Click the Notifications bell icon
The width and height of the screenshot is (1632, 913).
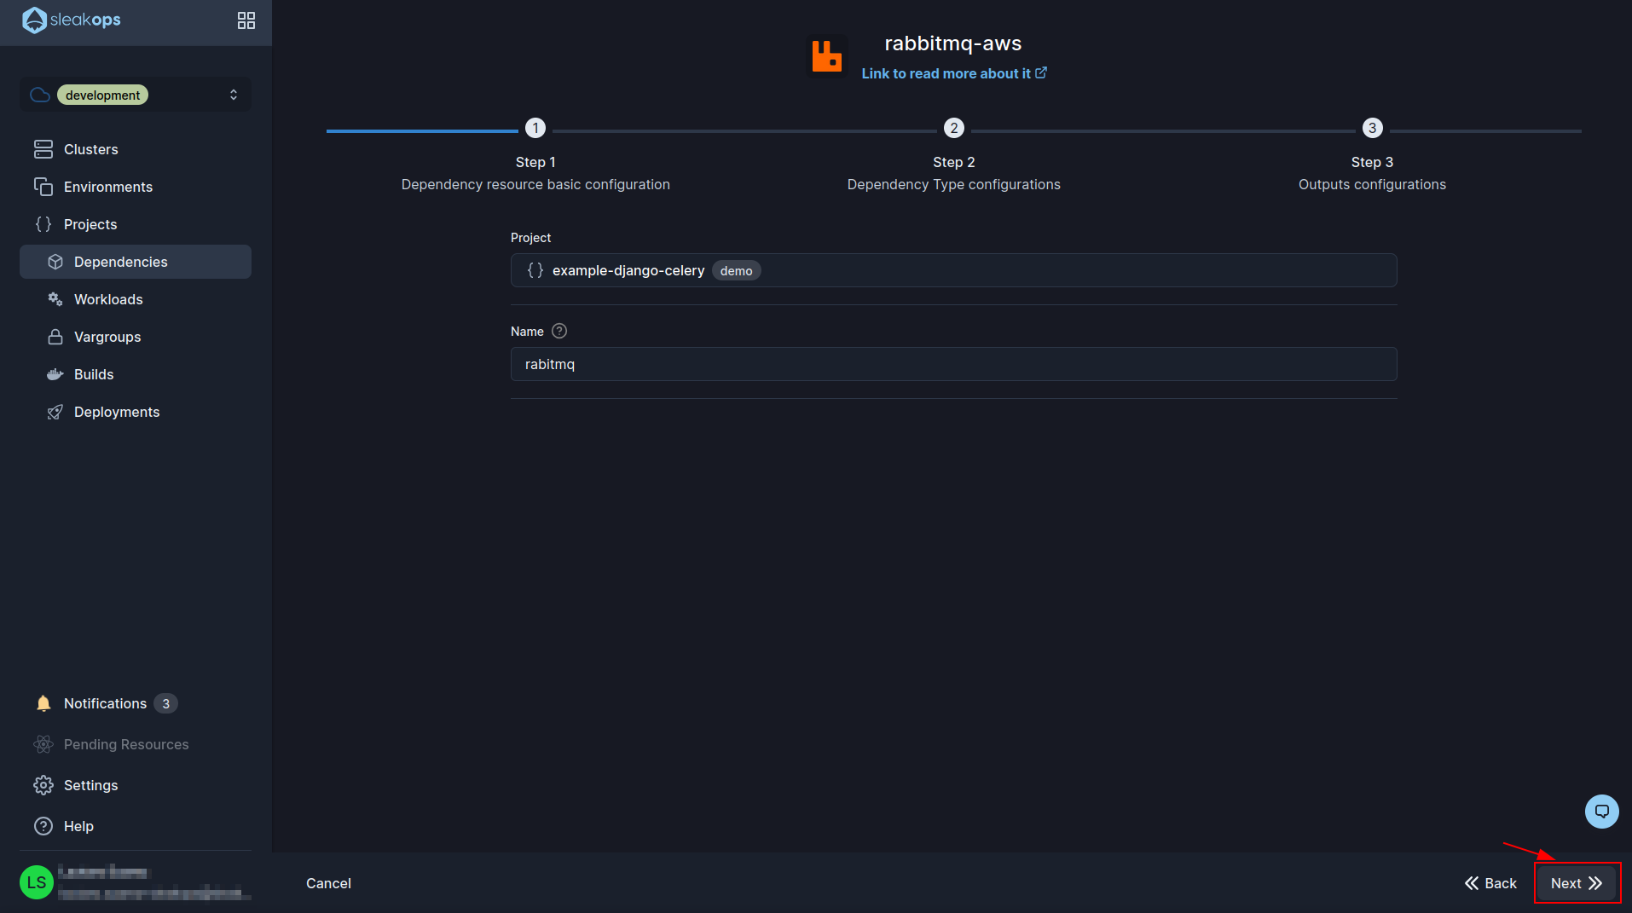(43, 703)
